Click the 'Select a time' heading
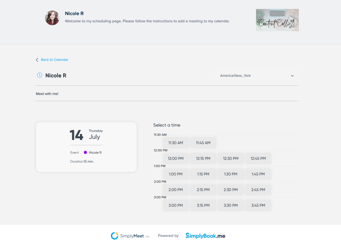341x245 pixels. [x=167, y=125]
